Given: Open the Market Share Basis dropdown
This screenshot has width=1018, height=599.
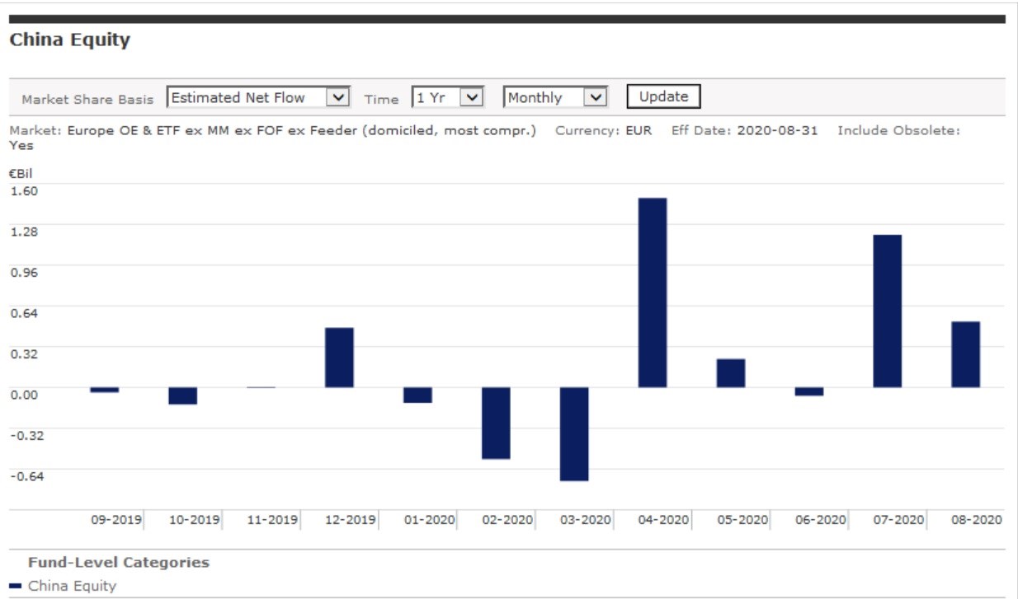Looking at the screenshot, I should click(x=258, y=97).
